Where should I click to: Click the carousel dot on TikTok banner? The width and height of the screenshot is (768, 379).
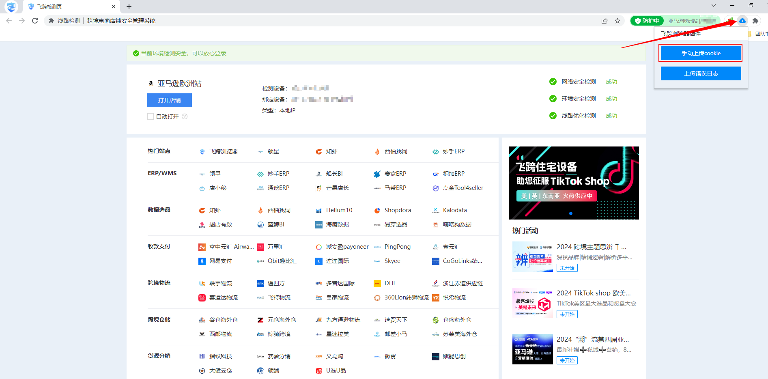click(571, 213)
